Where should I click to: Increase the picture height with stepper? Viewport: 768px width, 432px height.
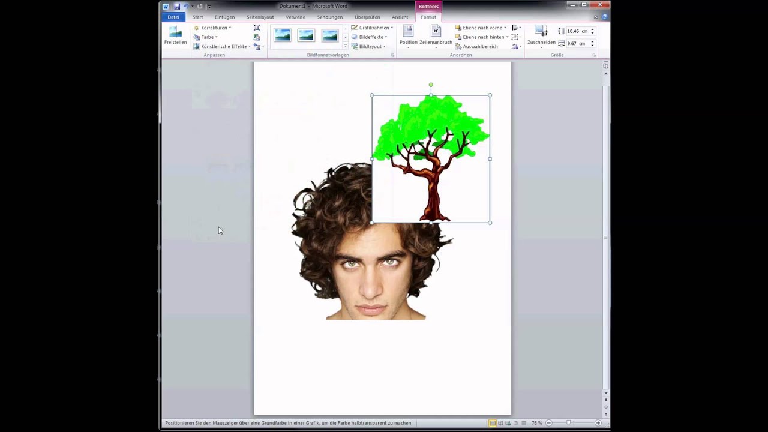coord(592,29)
